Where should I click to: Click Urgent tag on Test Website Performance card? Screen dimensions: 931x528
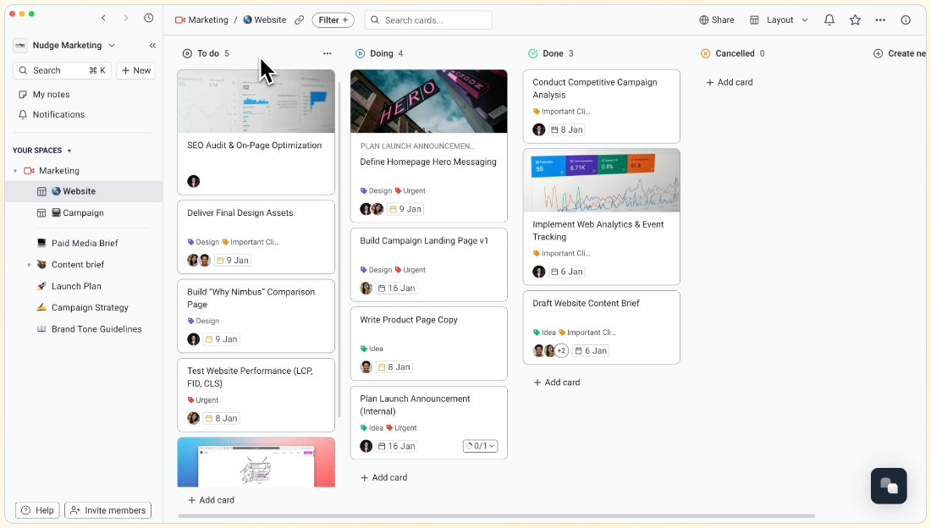(203, 399)
